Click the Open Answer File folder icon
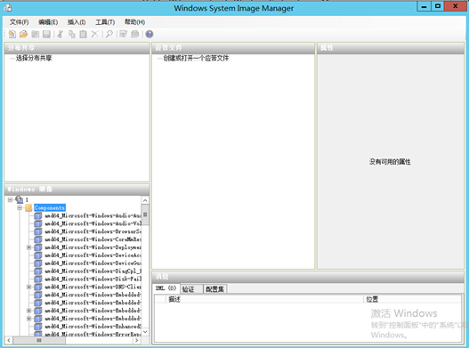This screenshot has height=348, width=469. pos(23,34)
